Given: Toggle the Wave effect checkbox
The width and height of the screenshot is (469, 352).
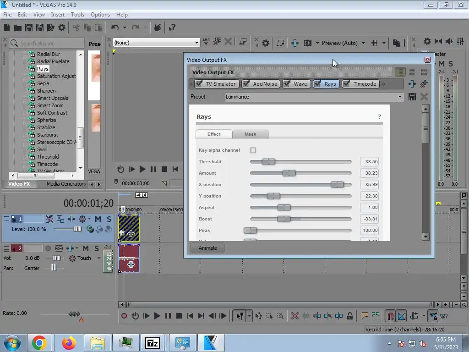Looking at the screenshot, I should click(x=287, y=84).
